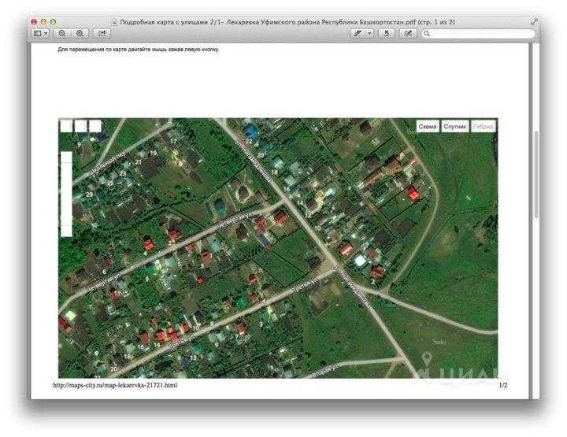This screenshot has height=437, width=567.
Task: Open the sidebar view mode dropdown
Action: click(x=40, y=34)
